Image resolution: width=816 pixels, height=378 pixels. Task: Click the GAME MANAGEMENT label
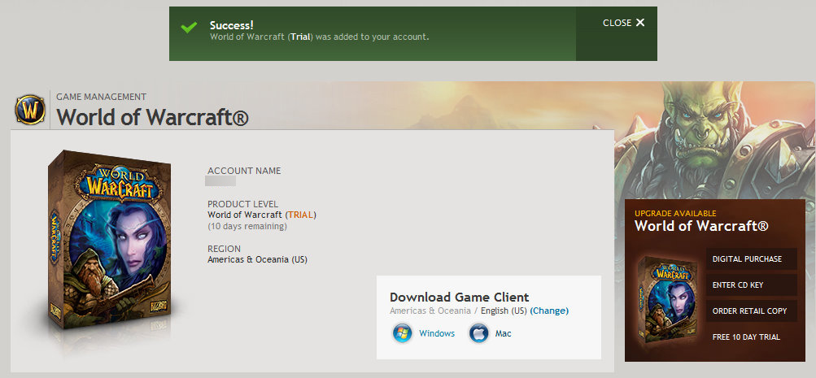[x=101, y=97]
